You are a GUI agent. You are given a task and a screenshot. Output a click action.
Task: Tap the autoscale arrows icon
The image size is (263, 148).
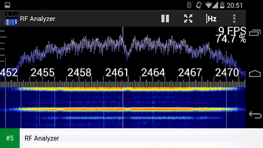tap(188, 18)
